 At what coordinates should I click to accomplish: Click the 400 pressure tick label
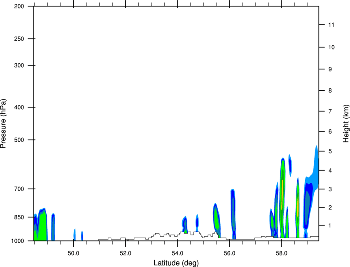19,107
